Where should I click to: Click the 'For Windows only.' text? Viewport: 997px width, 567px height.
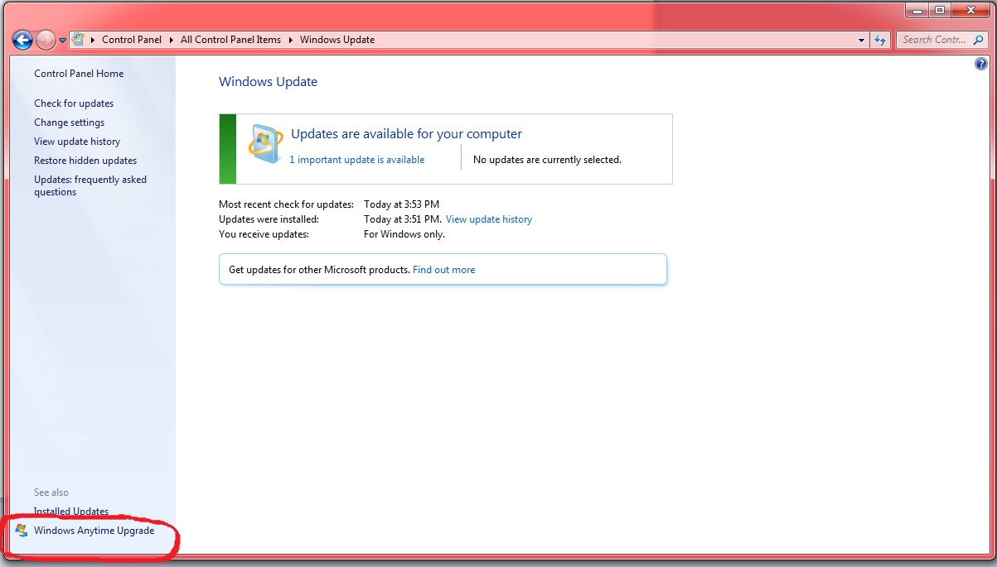tap(404, 234)
